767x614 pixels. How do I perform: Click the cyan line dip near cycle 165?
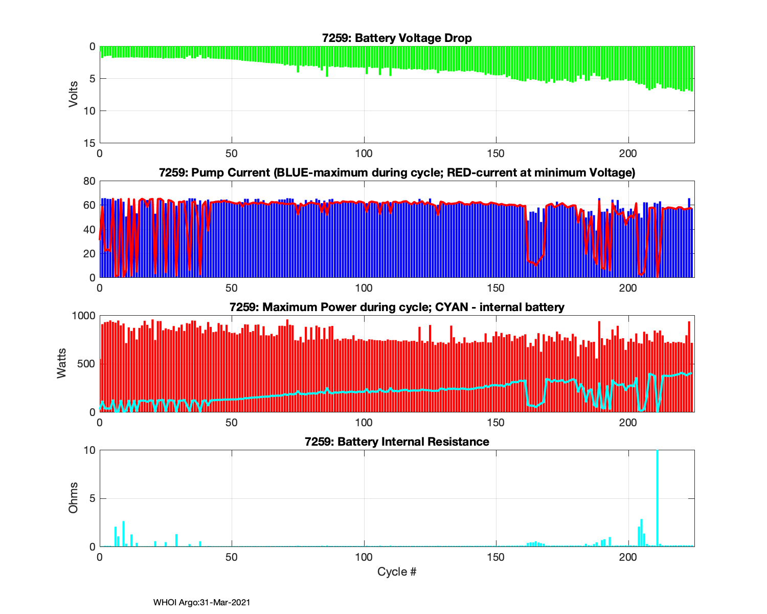click(534, 406)
